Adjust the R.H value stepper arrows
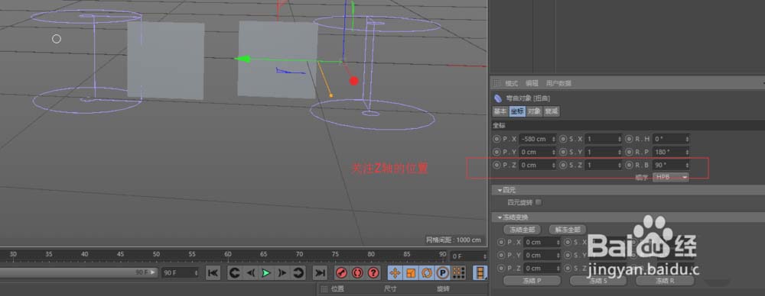The height and width of the screenshot is (296, 765). (x=687, y=140)
